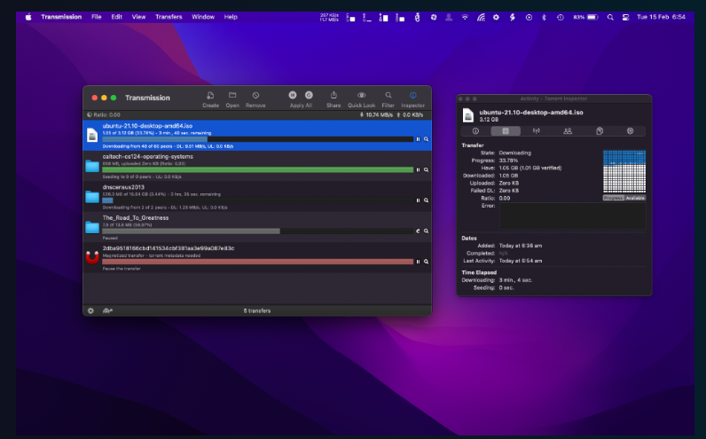Click the Share toolbar icon

click(333, 95)
